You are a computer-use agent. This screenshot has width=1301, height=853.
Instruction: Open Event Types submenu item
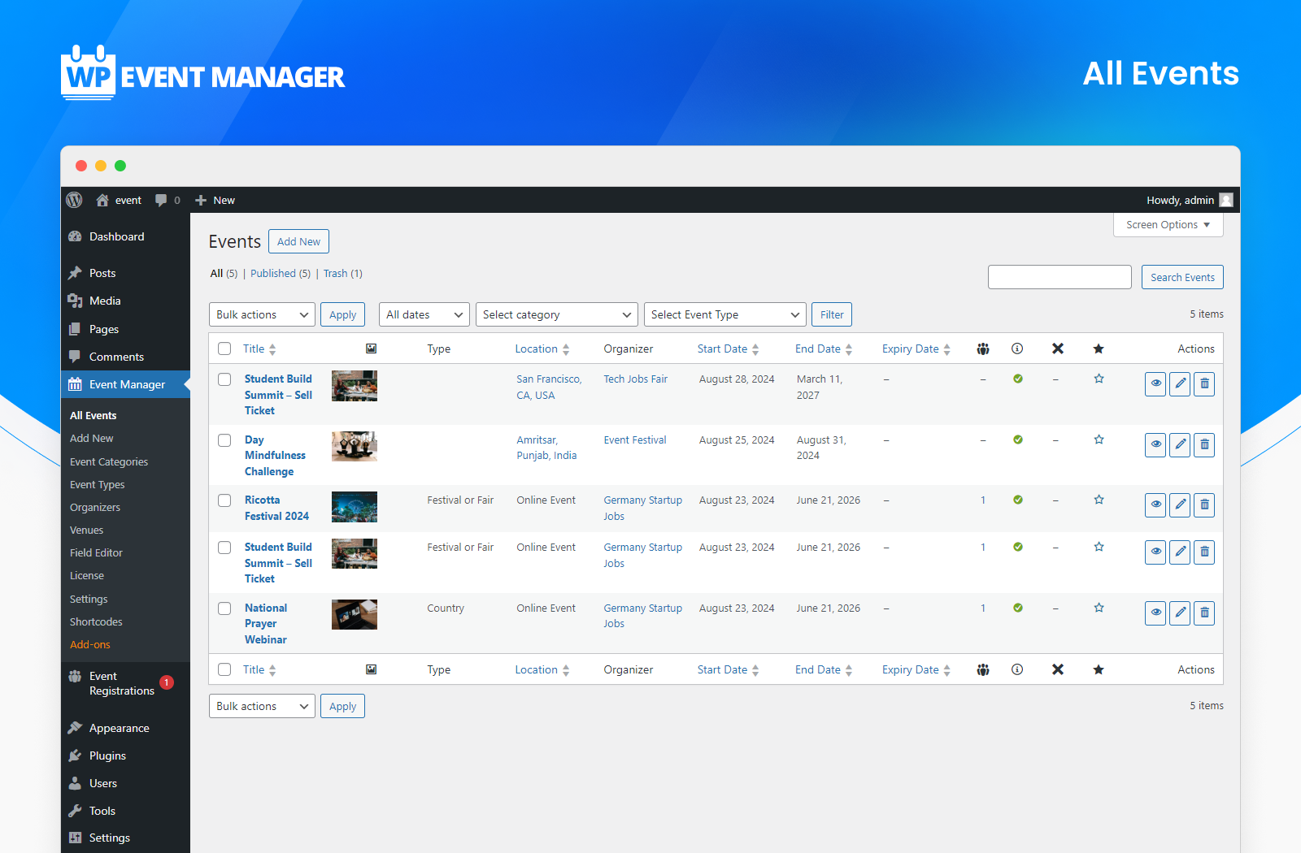(97, 484)
